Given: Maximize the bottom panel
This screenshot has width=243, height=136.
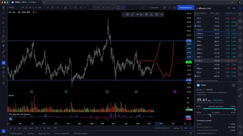Looking at the screenshot, I should (x=191, y=133).
